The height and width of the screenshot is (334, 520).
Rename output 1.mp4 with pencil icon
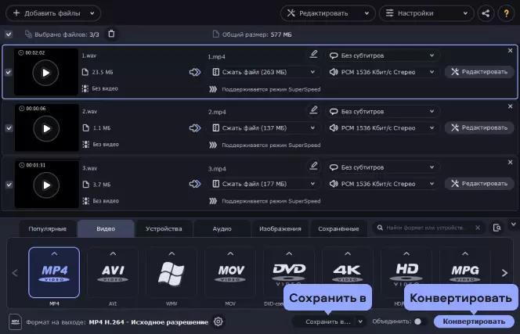pos(313,54)
